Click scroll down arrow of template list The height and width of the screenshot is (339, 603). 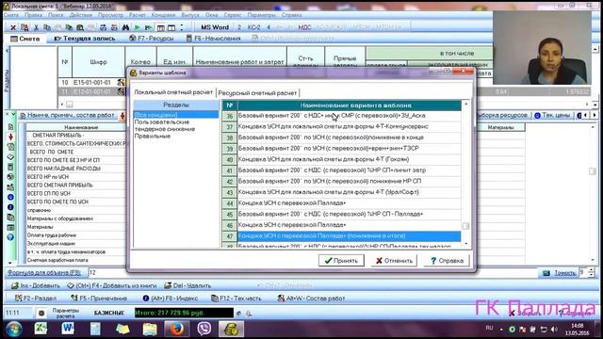point(466,244)
